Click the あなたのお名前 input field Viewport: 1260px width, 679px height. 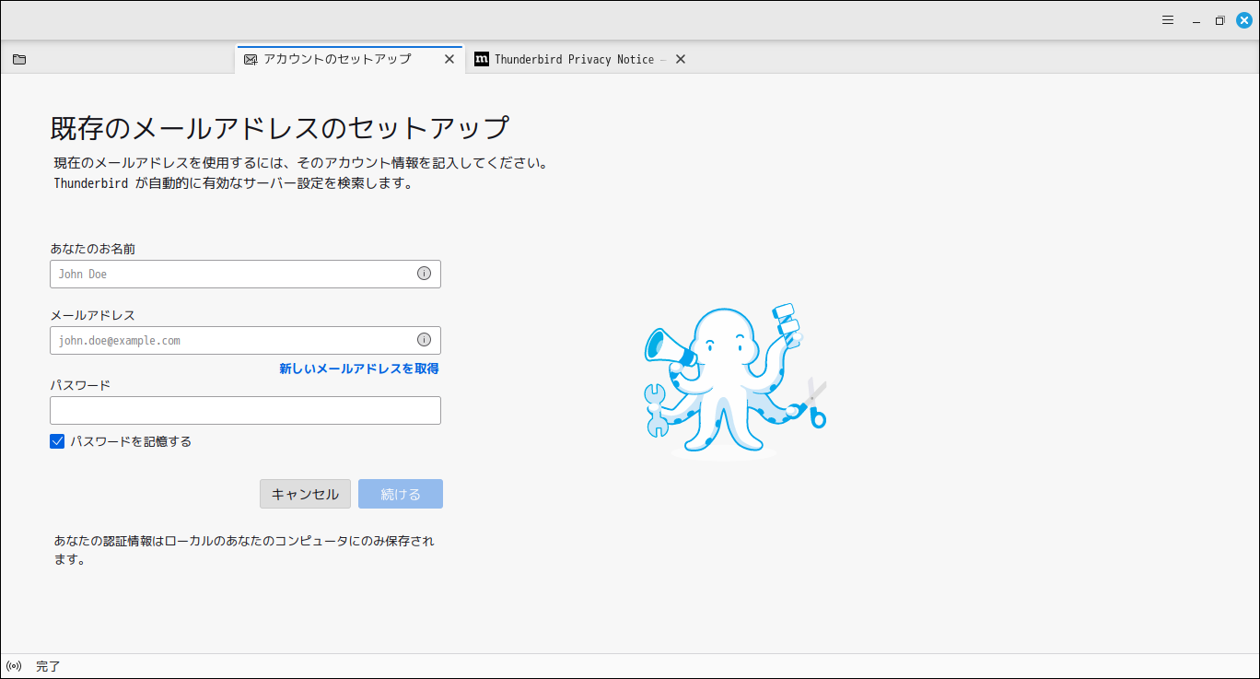245,274
